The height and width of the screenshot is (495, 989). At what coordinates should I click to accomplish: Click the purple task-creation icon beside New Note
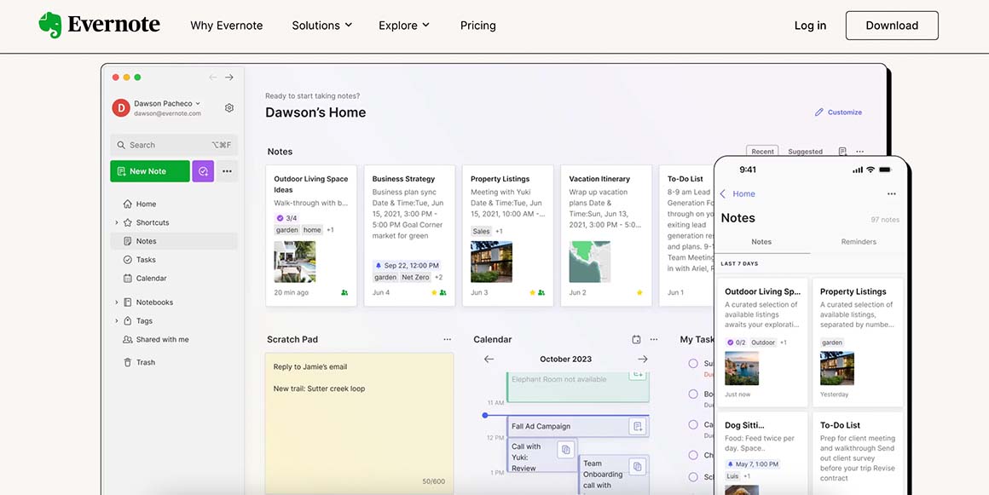203,170
